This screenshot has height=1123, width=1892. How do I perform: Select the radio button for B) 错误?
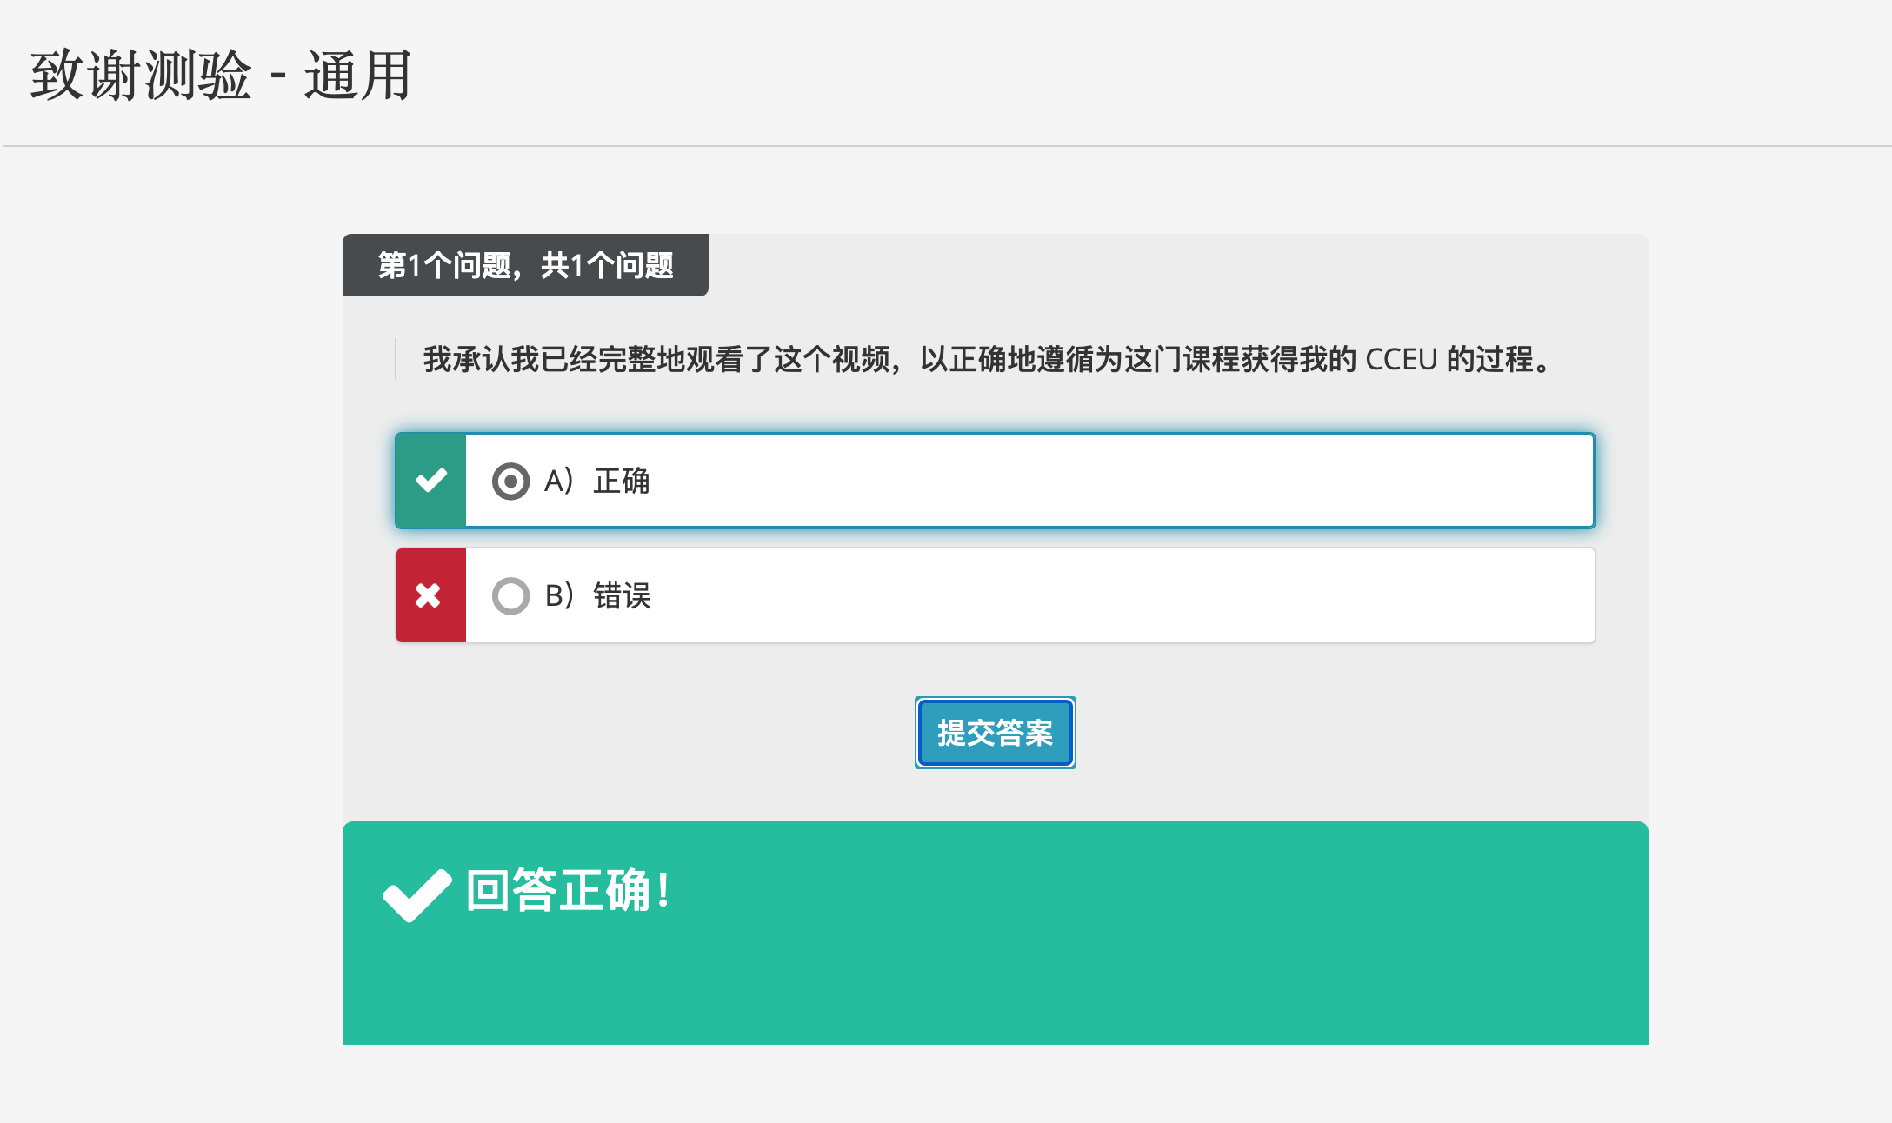[510, 596]
